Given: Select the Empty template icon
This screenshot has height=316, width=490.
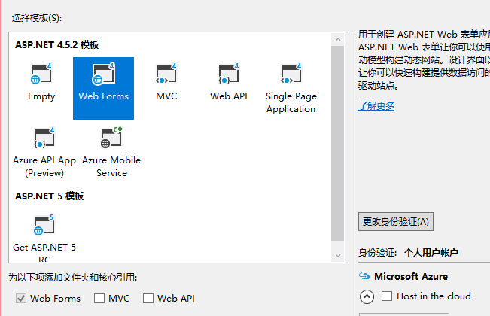Looking at the screenshot, I should tap(41, 74).
